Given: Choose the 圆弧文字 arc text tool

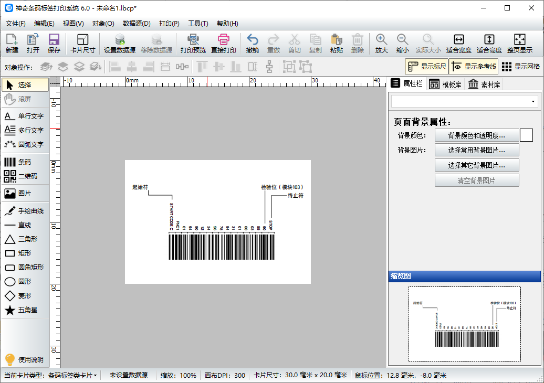Looking at the screenshot, I should point(25,144).
